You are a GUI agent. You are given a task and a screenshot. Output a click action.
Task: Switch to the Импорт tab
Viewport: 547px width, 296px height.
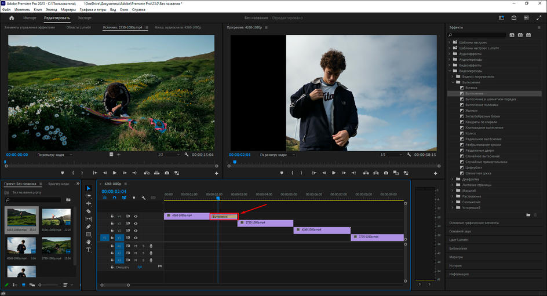tap(30, 18)
